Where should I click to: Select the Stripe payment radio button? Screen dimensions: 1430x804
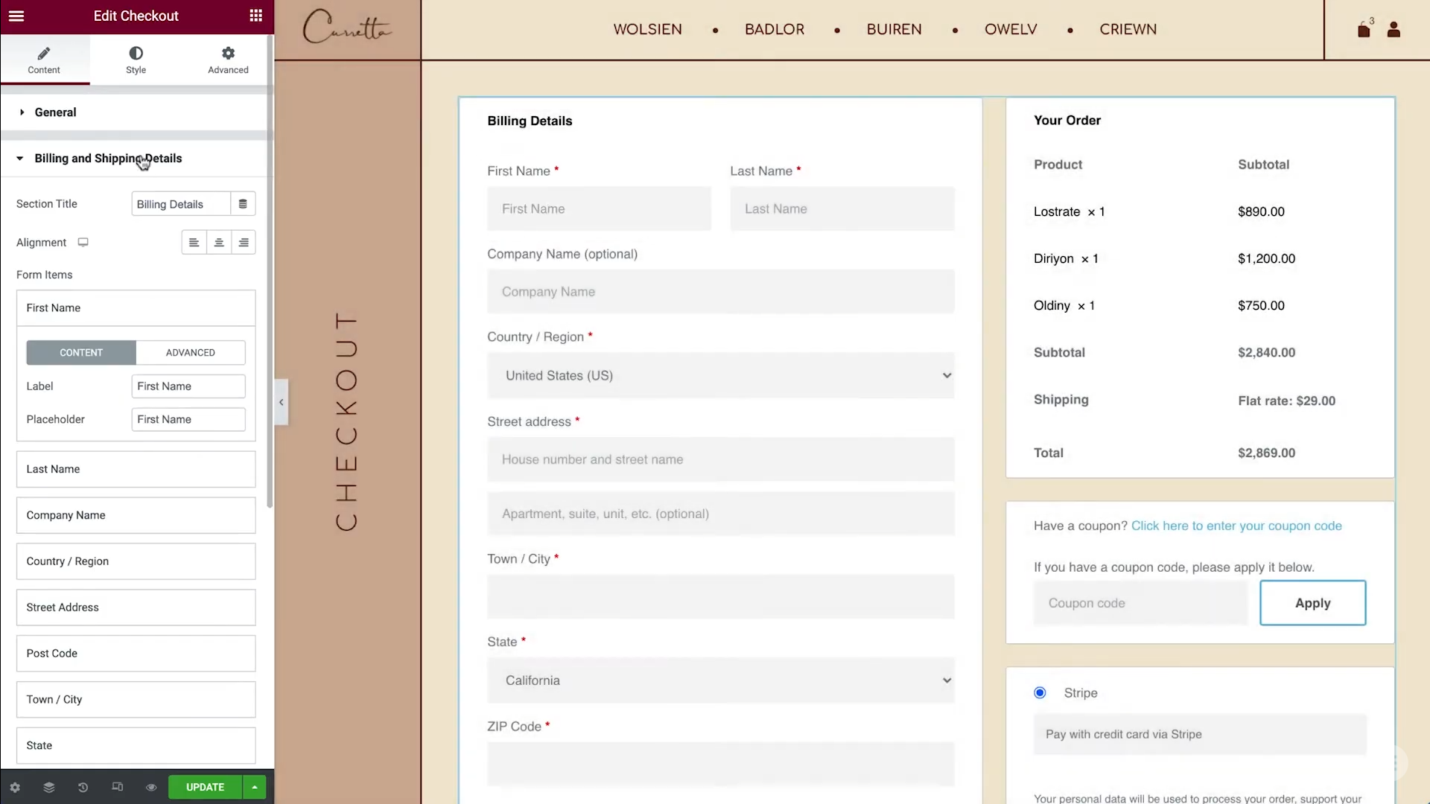(x=1040, y=692)
